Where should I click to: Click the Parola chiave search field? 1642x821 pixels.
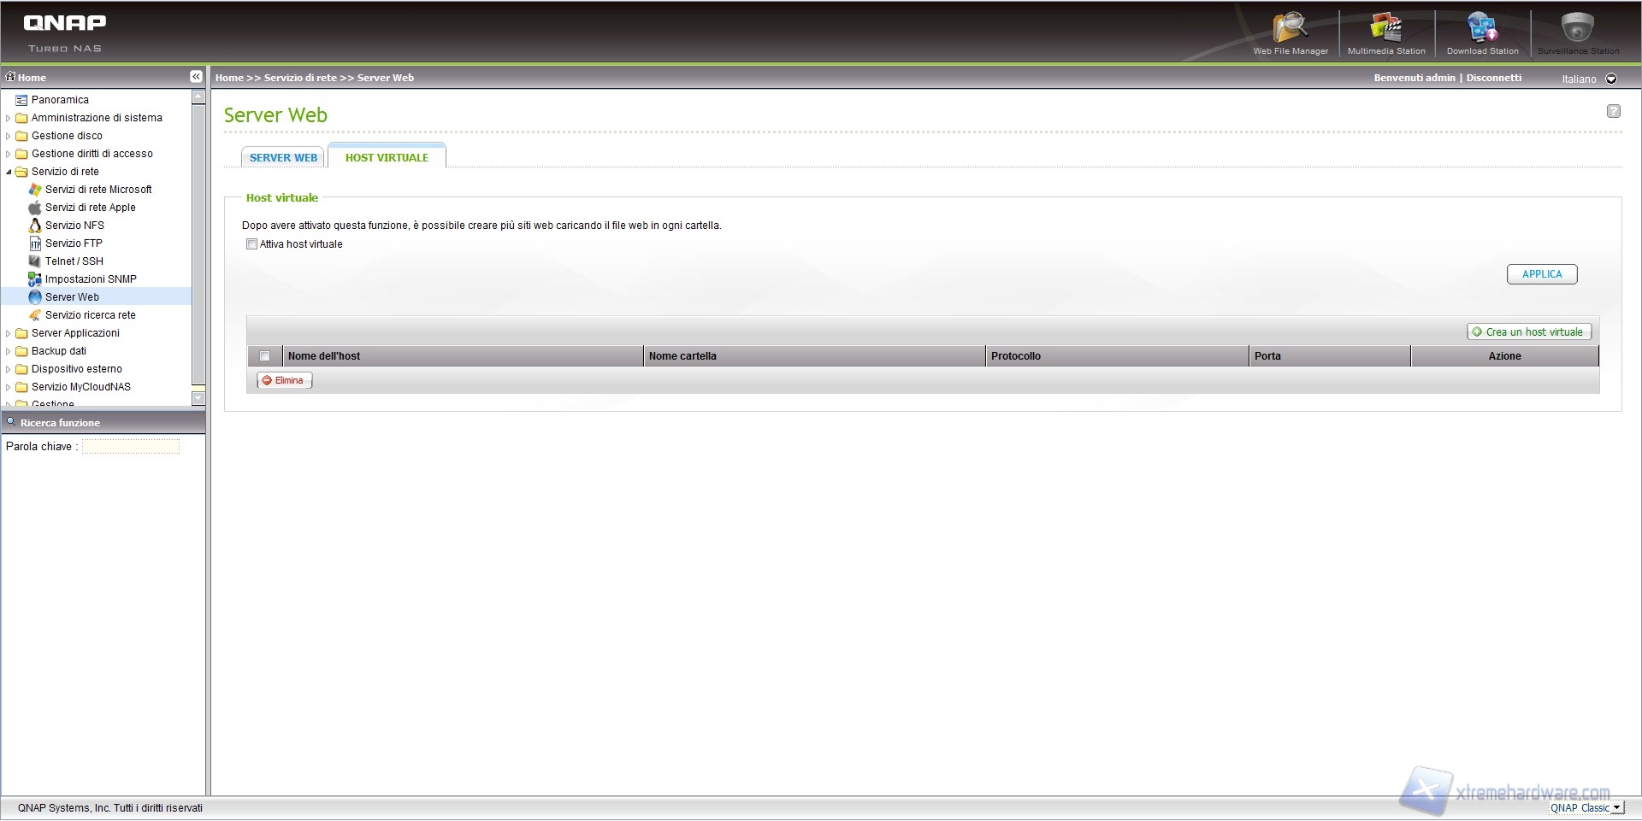(131, 447)
